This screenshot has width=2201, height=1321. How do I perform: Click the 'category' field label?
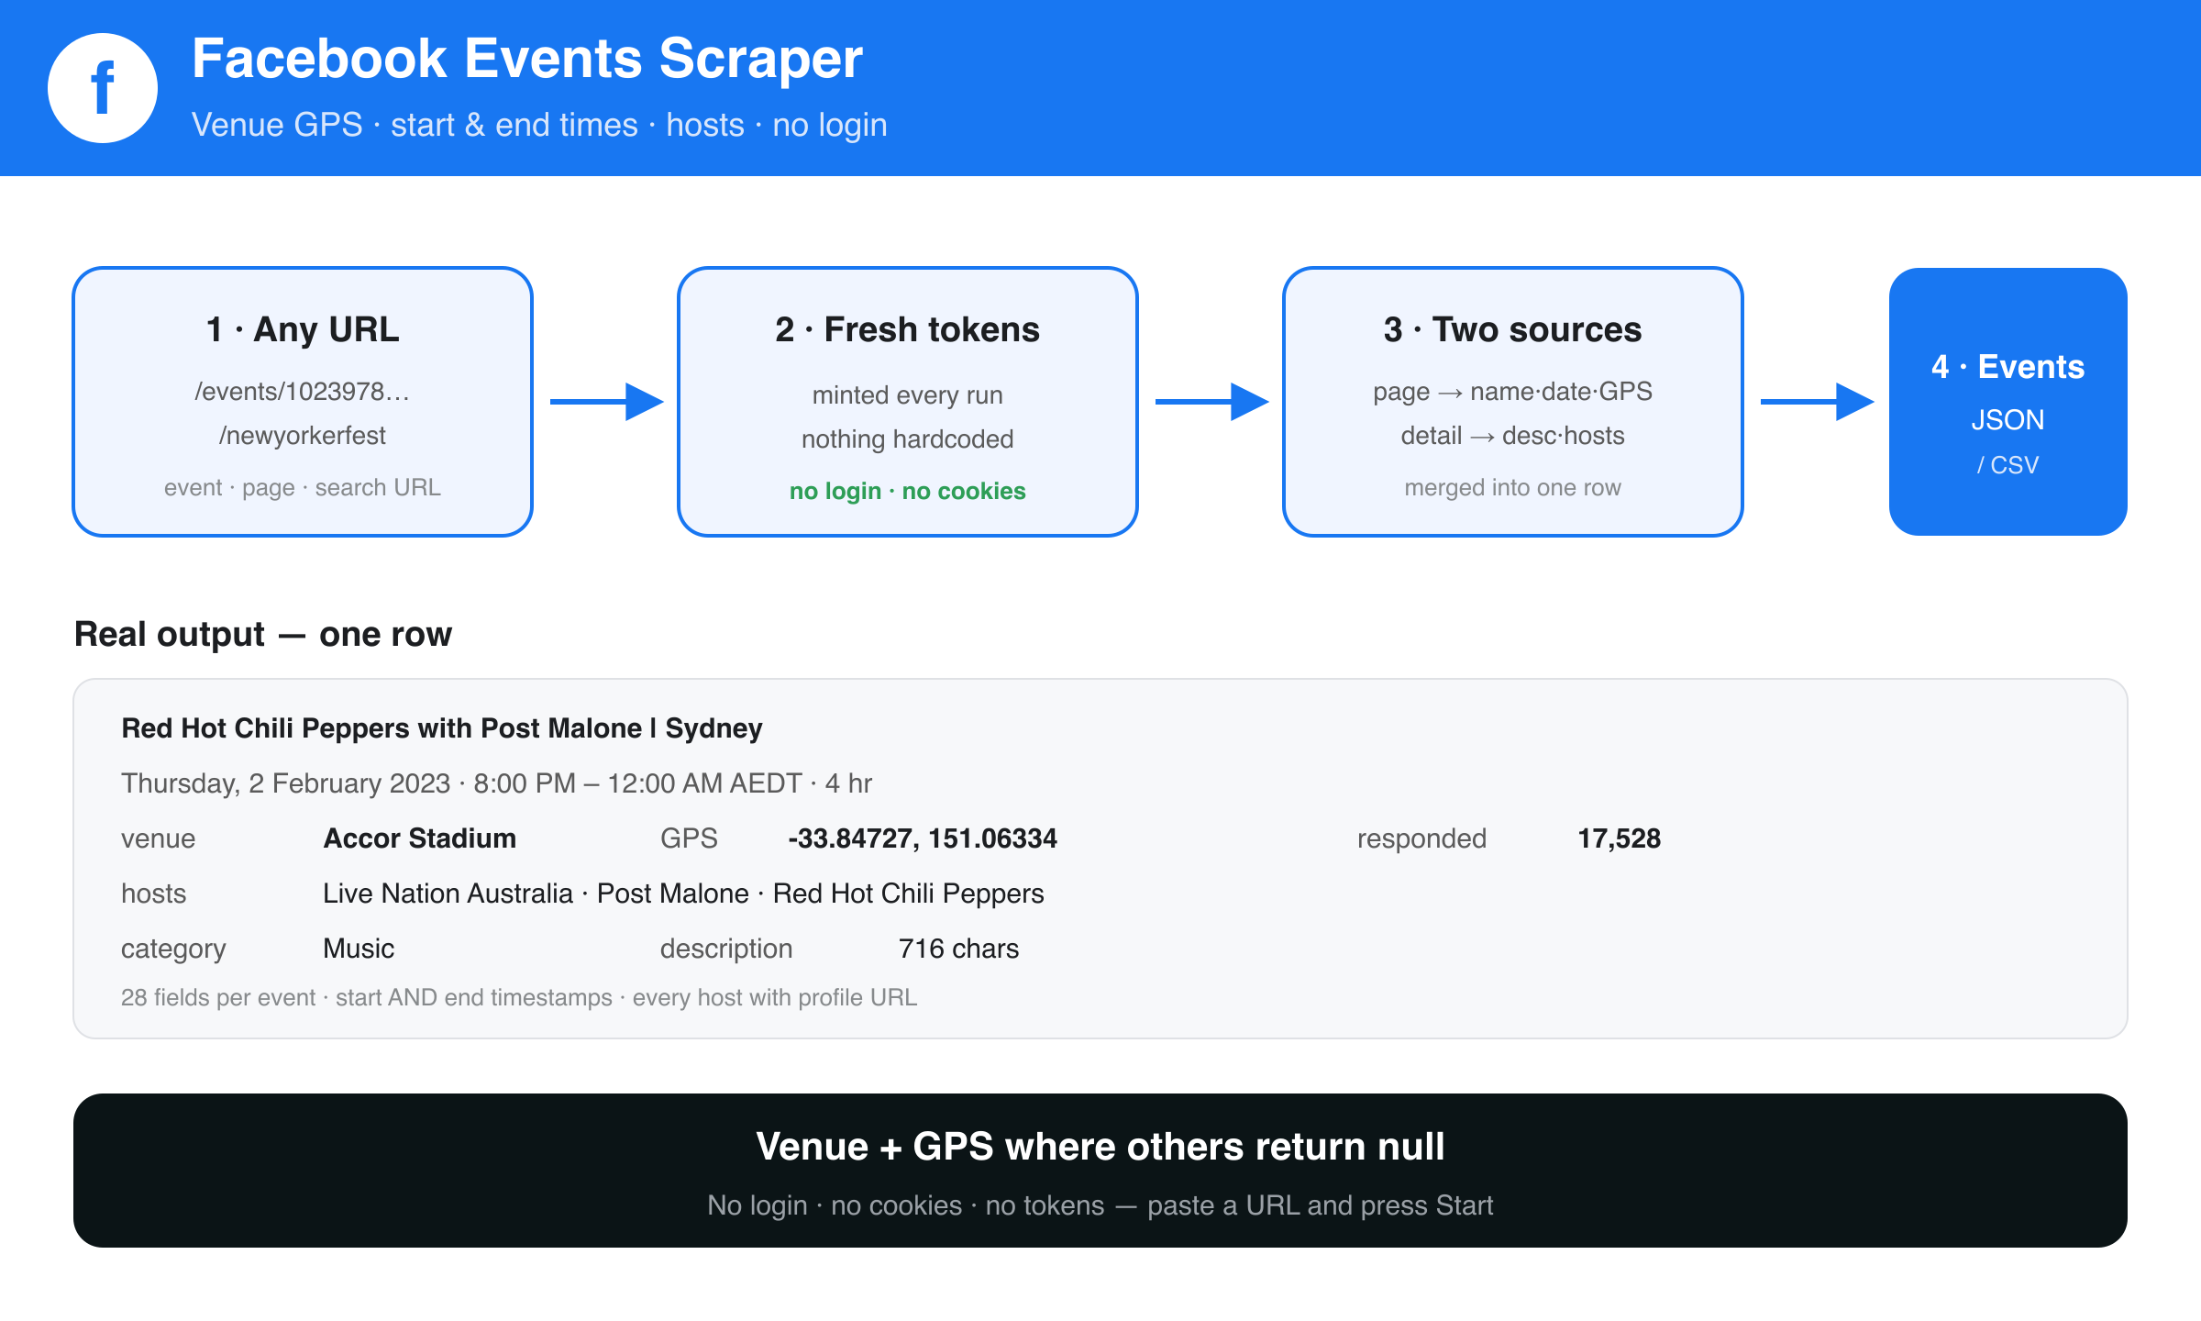pyautogui.click(x=173, y=949)
